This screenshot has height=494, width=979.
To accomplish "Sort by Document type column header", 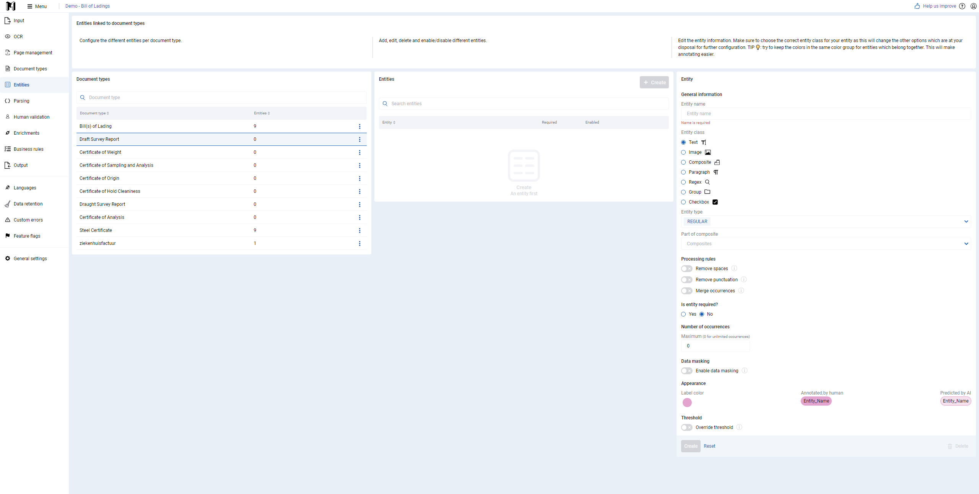I will pyautogui.click(x=94, y=113).
